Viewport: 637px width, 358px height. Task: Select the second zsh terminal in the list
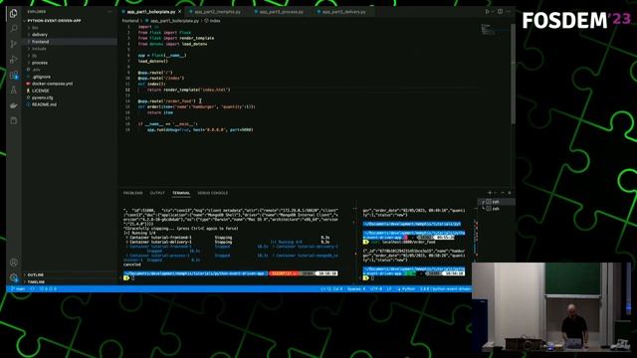coord(496,209)
